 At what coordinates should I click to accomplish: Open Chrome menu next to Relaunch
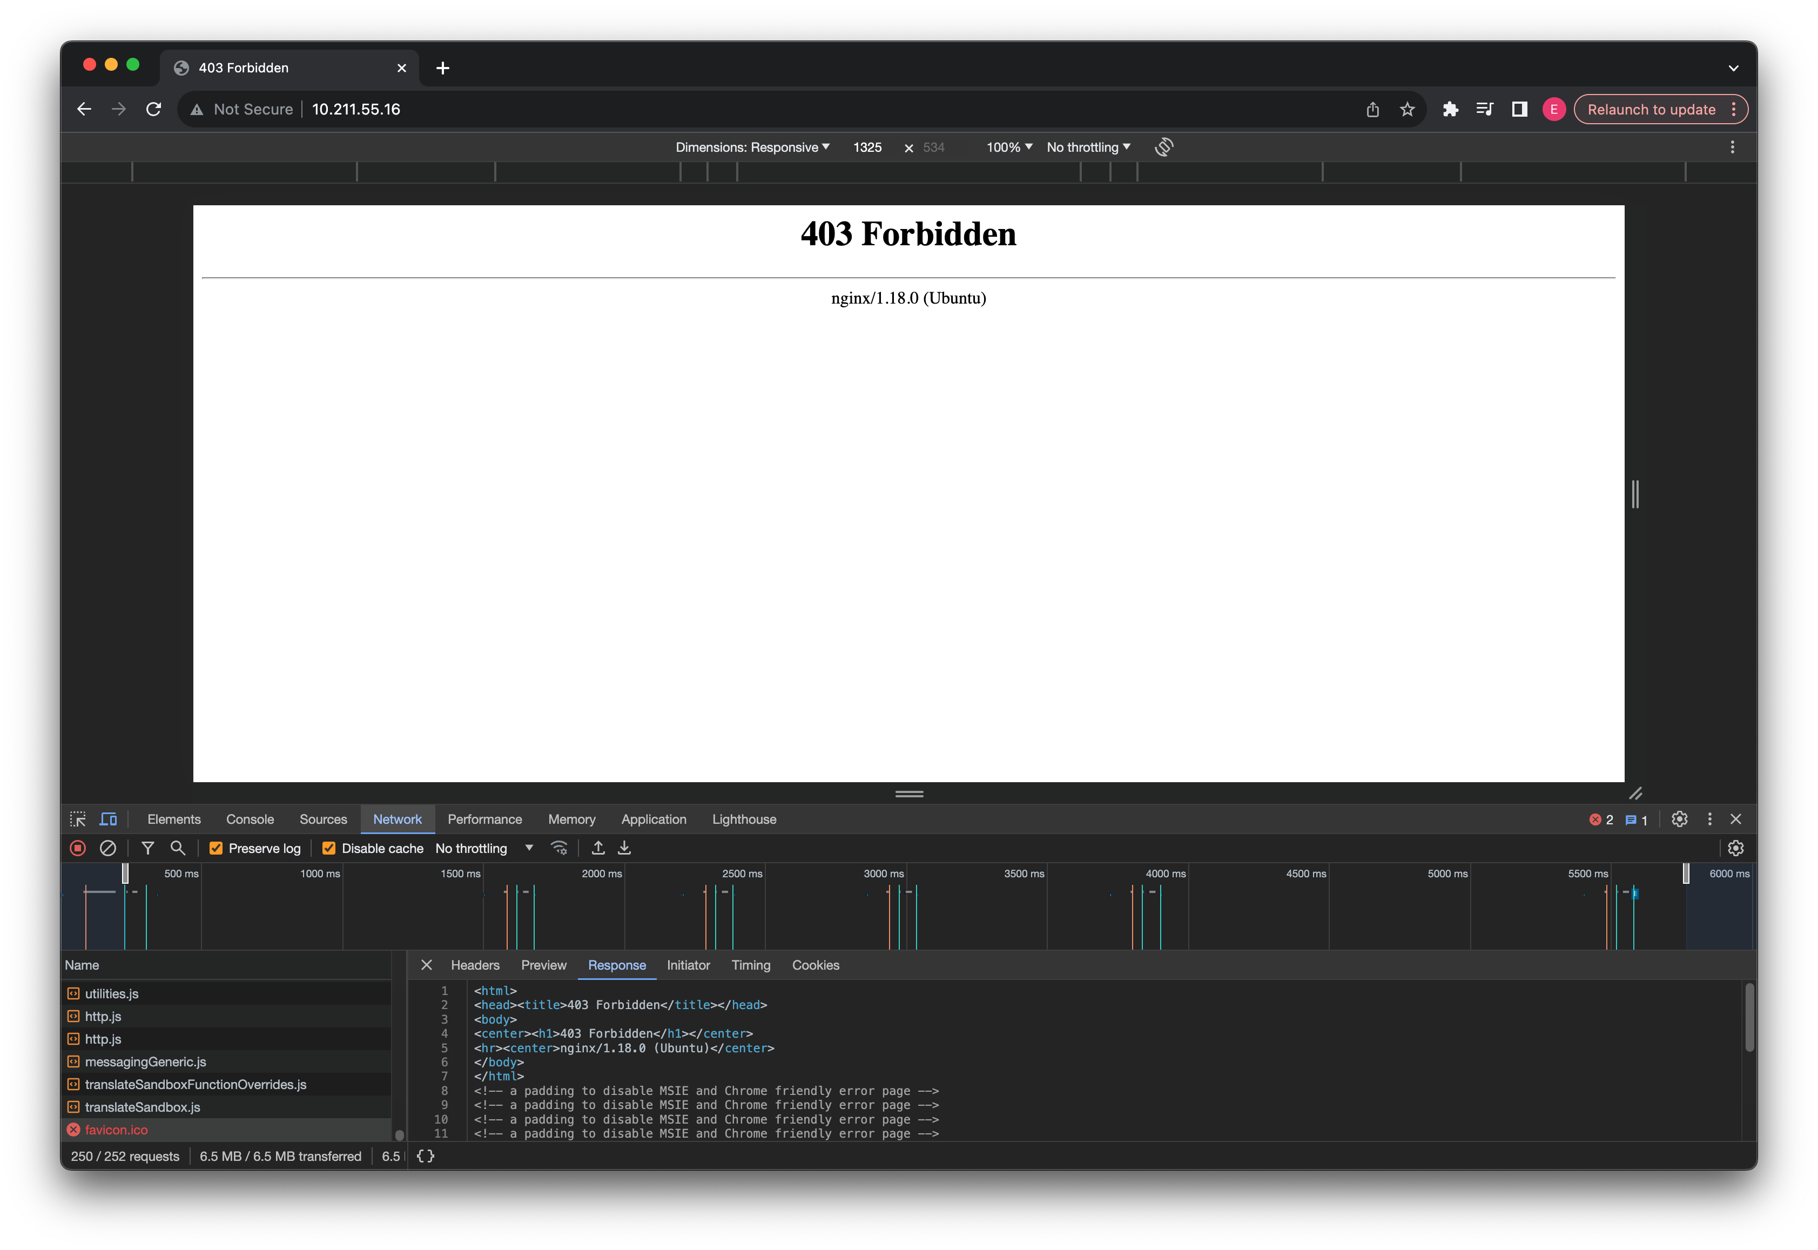(x=1733, y=110)
